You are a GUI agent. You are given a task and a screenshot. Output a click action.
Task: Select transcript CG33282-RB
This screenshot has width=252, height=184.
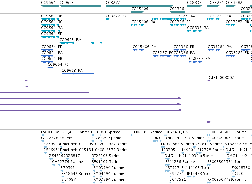(x=237, y=22)
